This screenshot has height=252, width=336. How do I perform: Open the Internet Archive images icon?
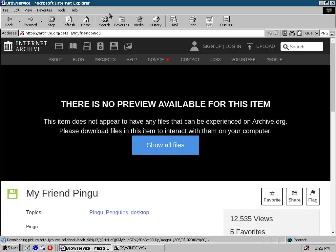pos(128,46)
